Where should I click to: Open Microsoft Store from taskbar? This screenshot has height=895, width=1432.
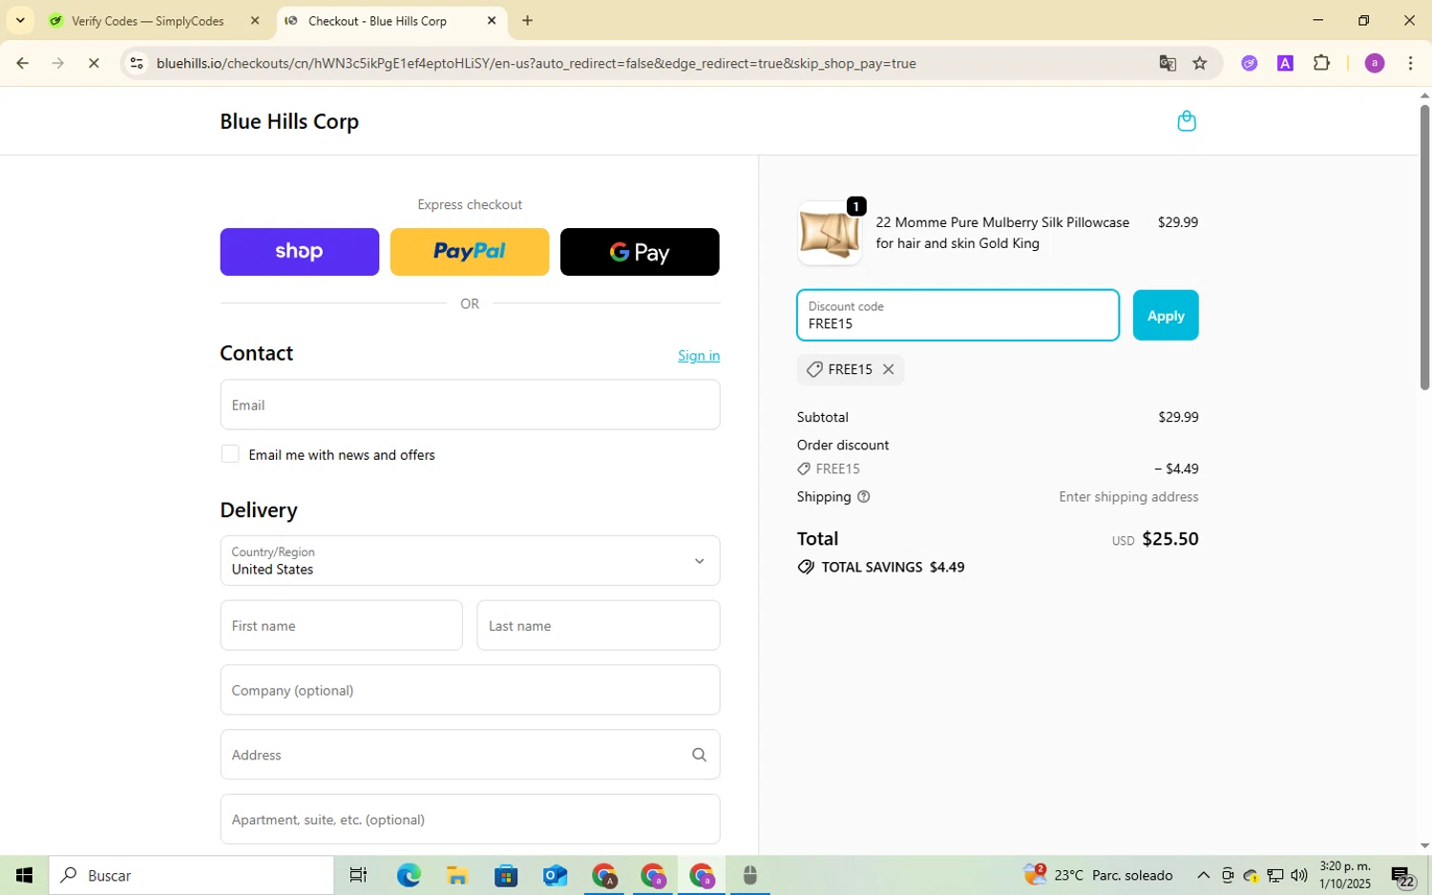tap(505, 875)
